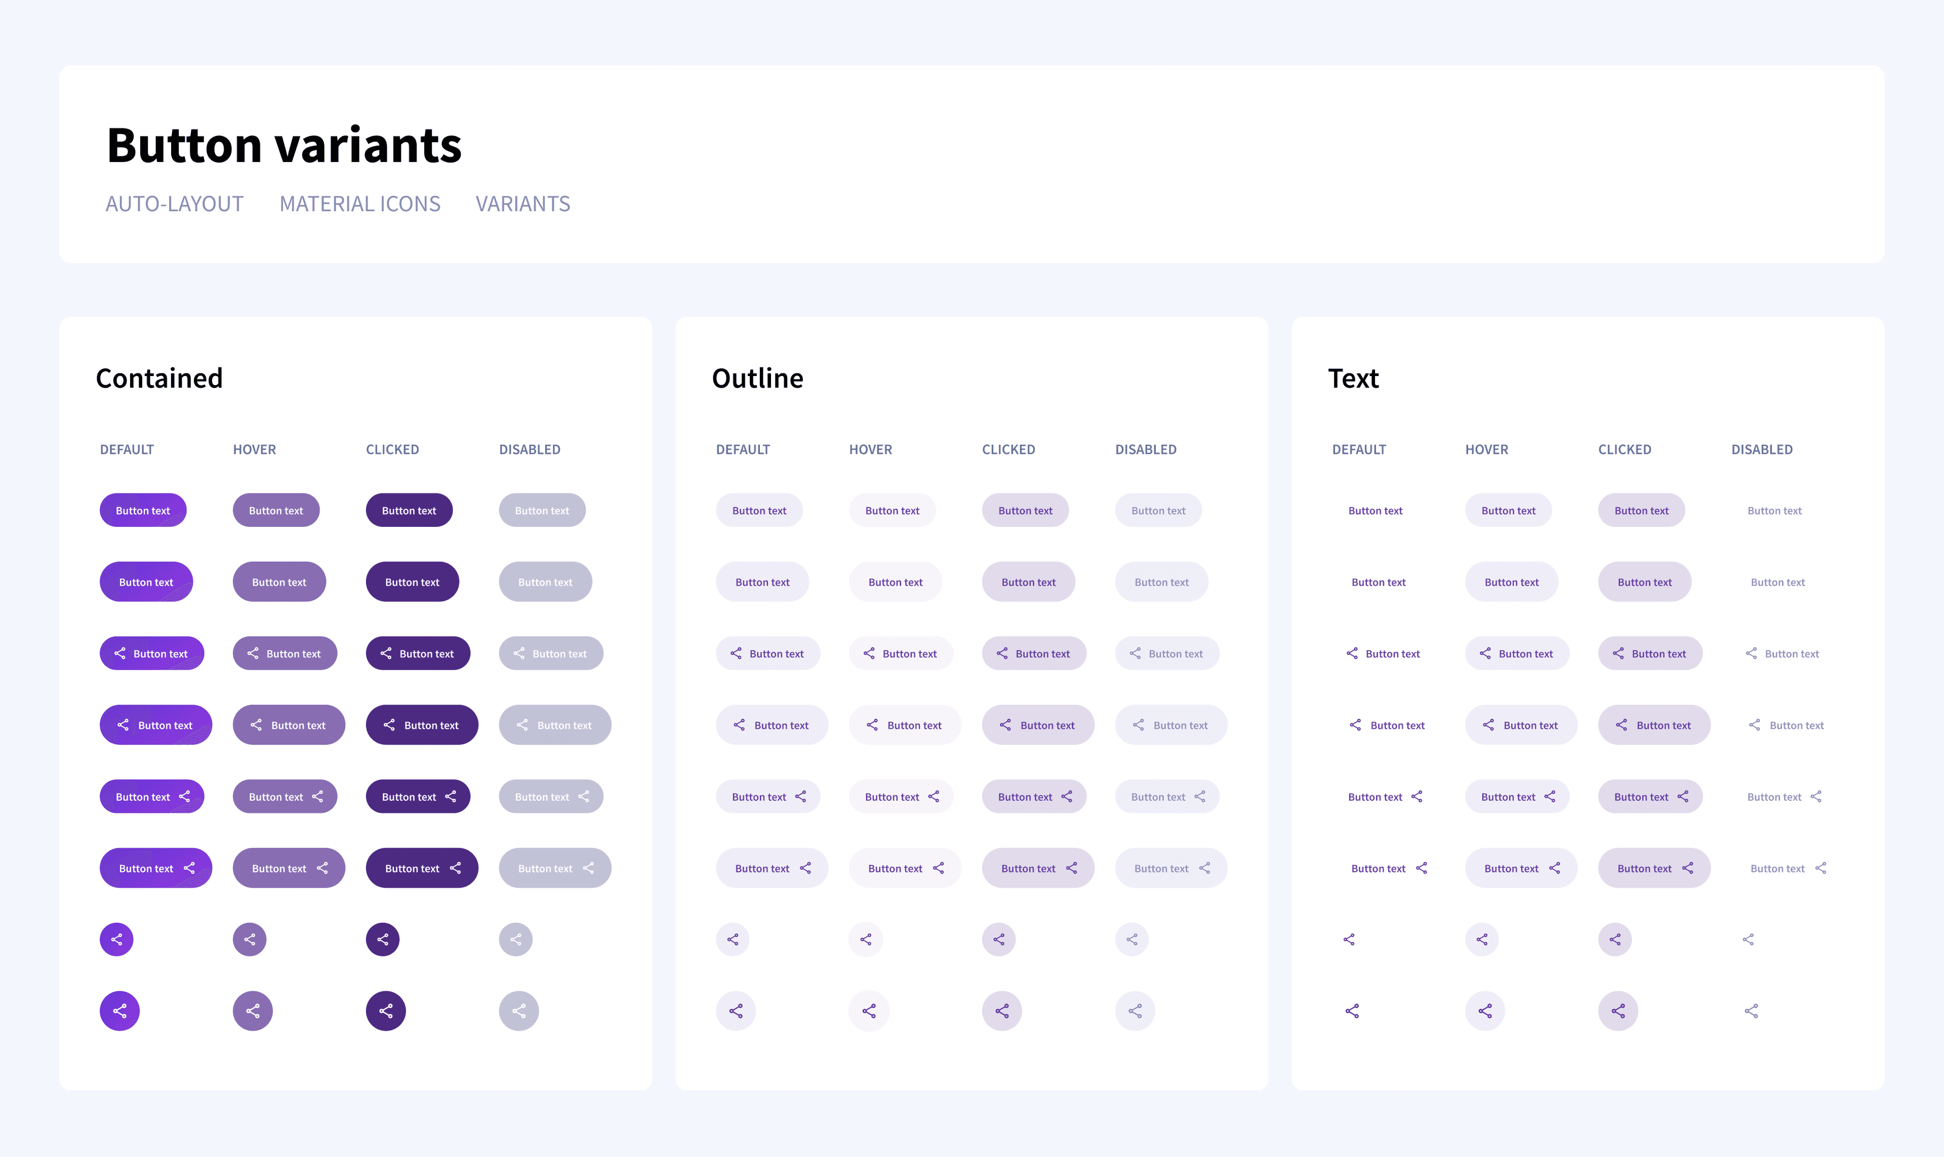Image resolution: width=1944 pixels, height=1157 pixels.
Task: Click small disabled Contained share icon-only button
Action: click(515, 939)
